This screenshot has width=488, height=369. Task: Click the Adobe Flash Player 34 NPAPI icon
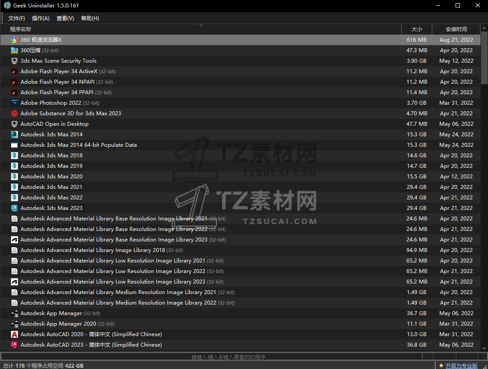14,82
